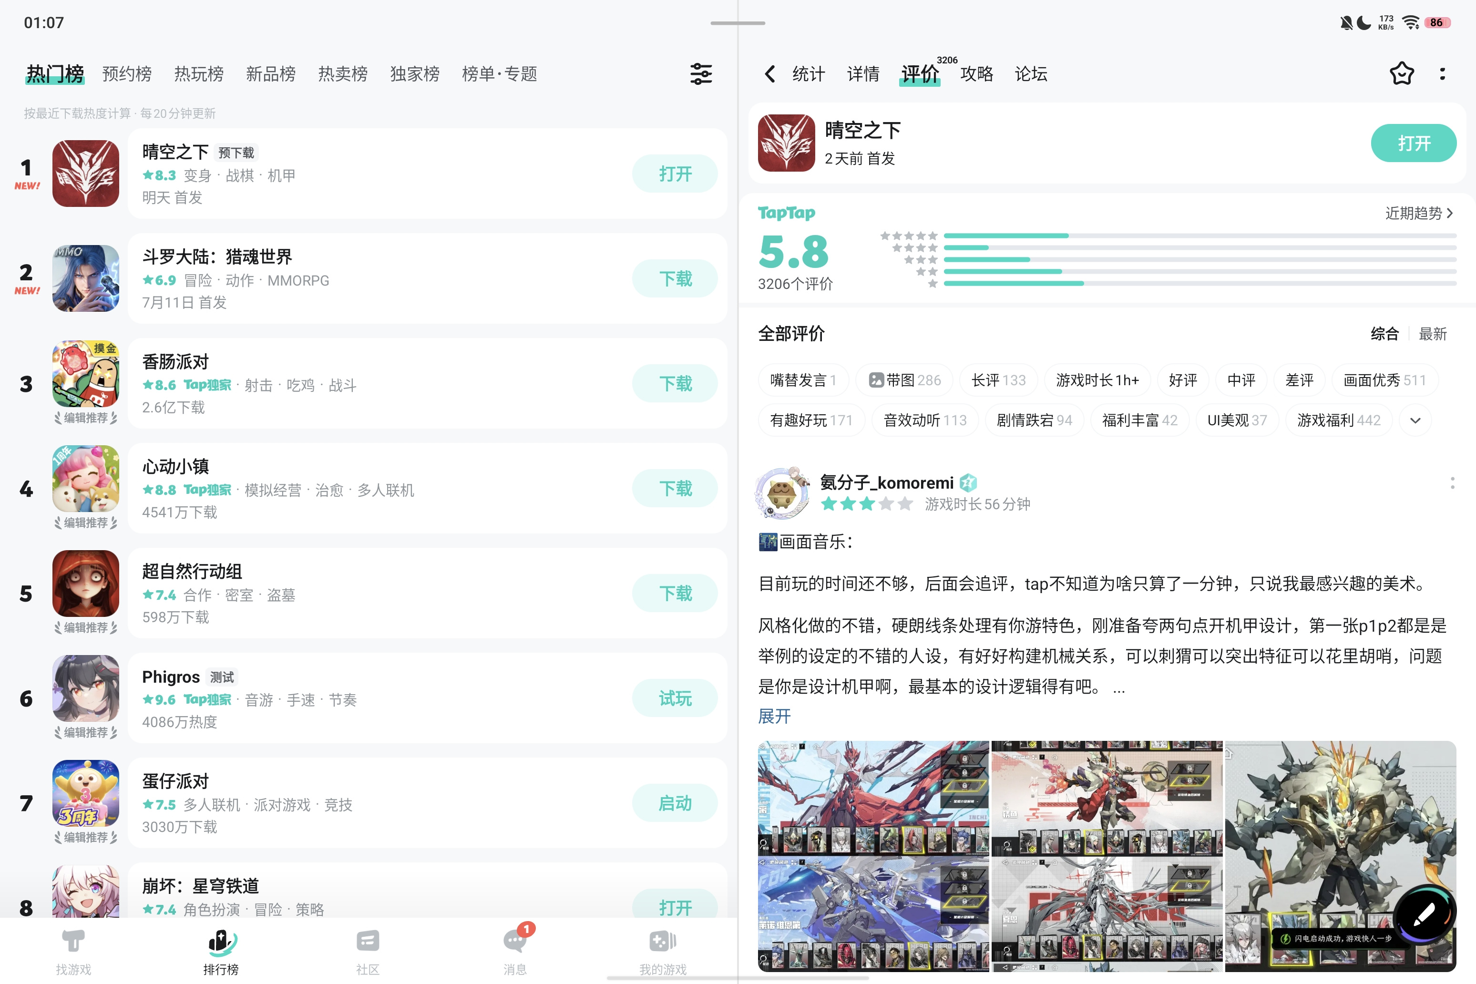Screen dimensions: 1476x984
Task: Tap the three-star rating distribution bar
Action: coord(1200,260)
